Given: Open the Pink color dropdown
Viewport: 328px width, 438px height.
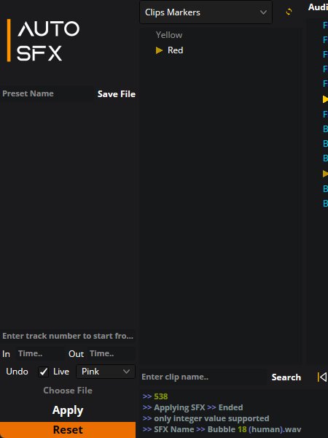Looking at the screenshot, I should 106,372.
